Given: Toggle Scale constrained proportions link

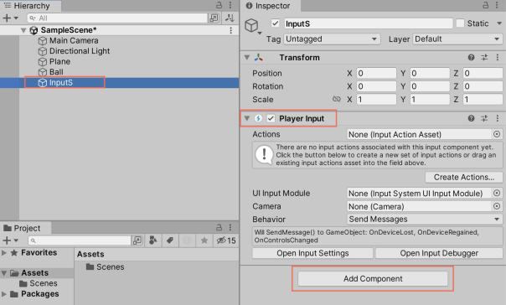Looking at the screenshot, I should [x=337, y=99].
